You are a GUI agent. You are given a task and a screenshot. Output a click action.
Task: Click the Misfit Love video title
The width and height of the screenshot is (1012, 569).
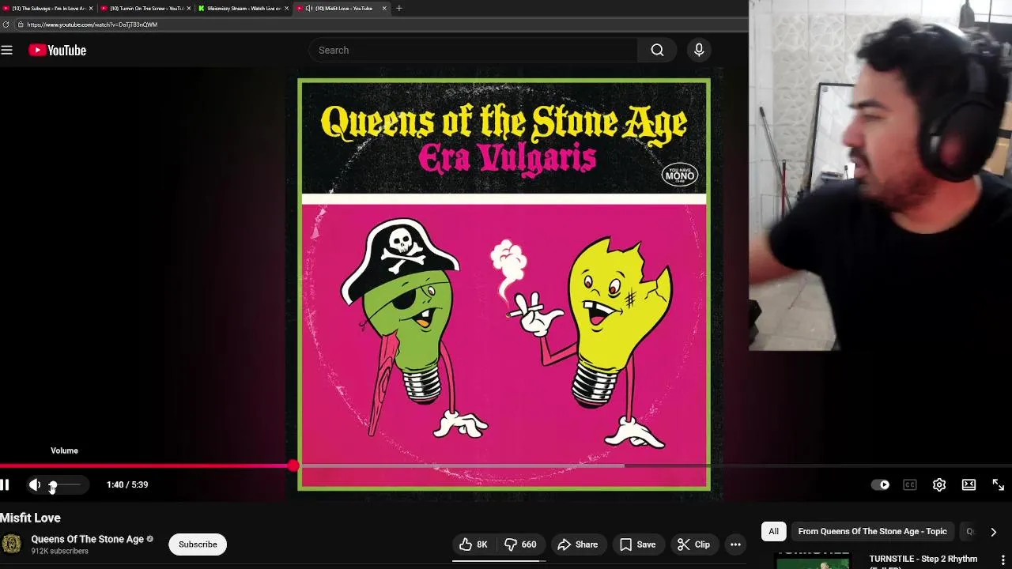pyautogui.click(x=31, y=518)
